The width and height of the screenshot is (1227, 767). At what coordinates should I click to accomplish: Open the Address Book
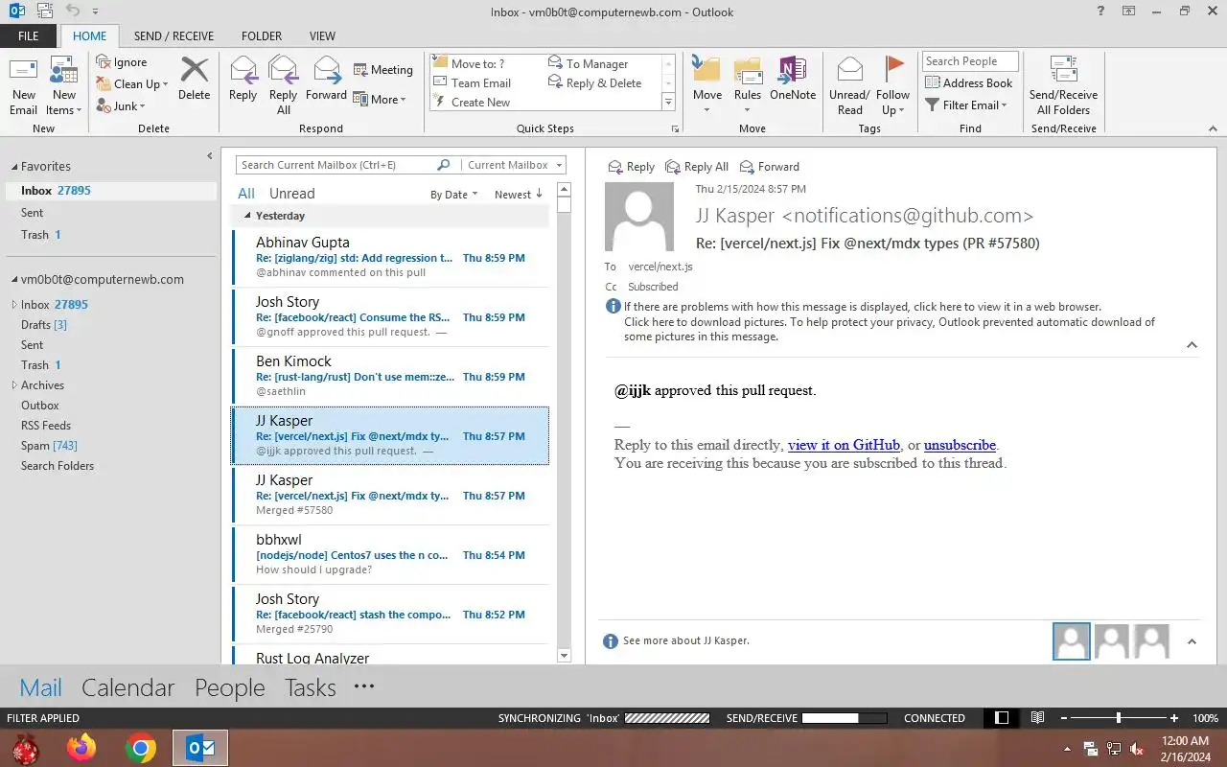click(x=968, y=82)
